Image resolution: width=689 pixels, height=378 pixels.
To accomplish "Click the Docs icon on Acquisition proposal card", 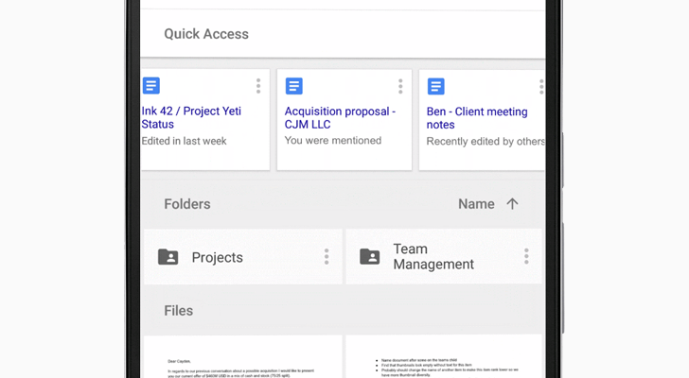I will click(294, 86).
